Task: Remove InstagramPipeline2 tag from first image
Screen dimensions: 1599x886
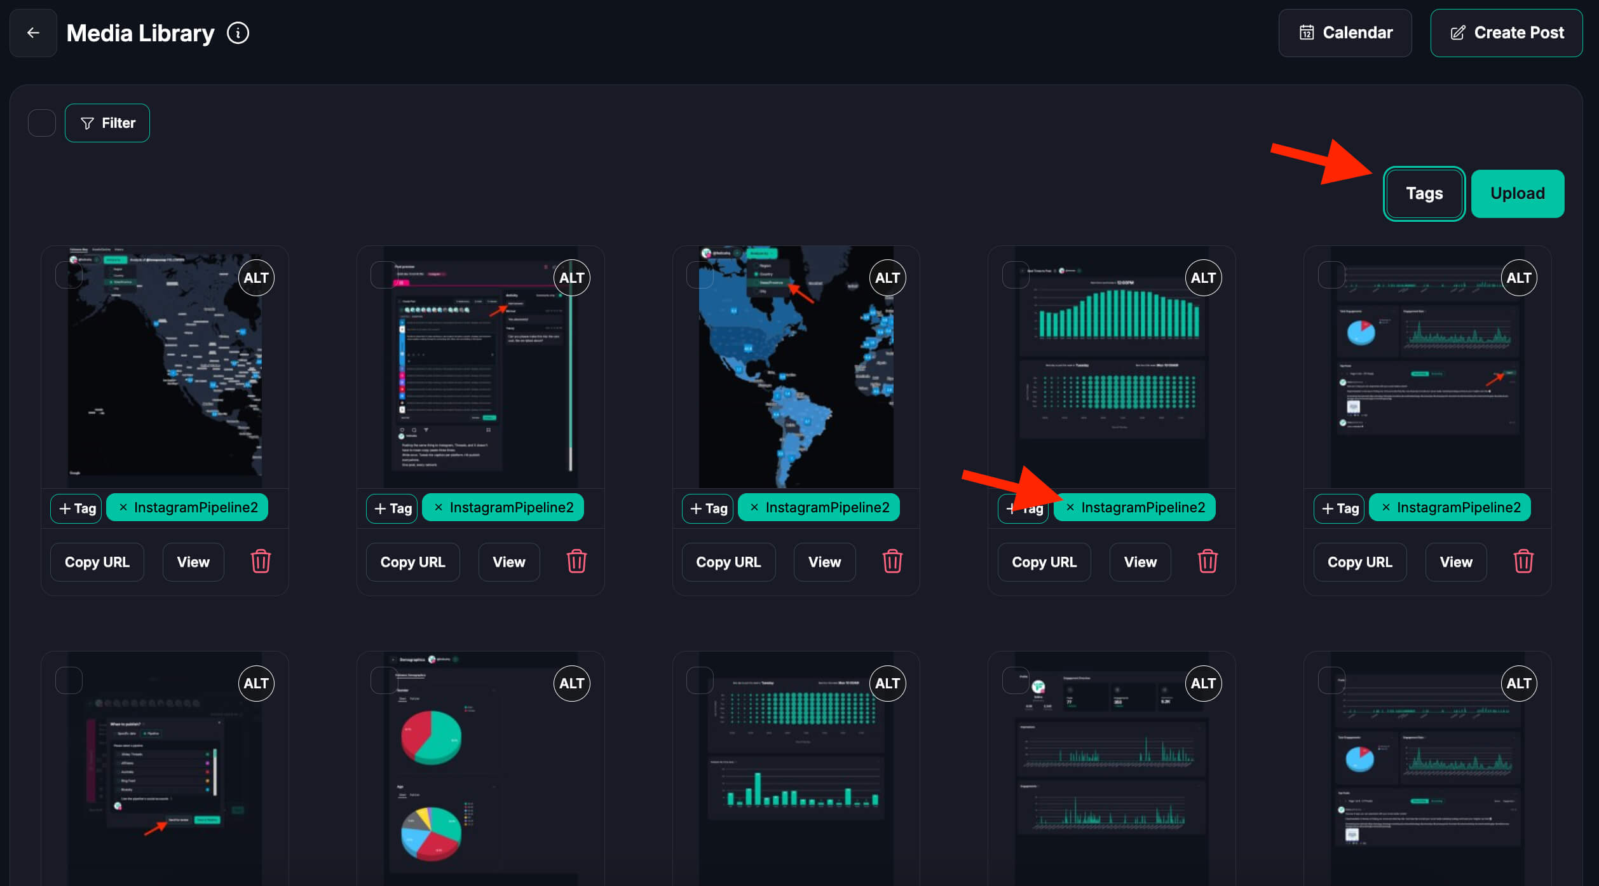Action: [123, 507]
